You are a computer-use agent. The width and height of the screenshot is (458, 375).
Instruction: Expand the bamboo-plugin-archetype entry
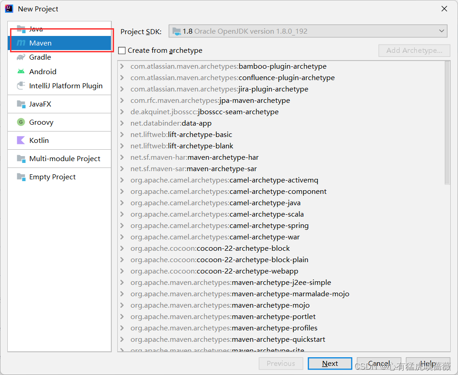122,66
